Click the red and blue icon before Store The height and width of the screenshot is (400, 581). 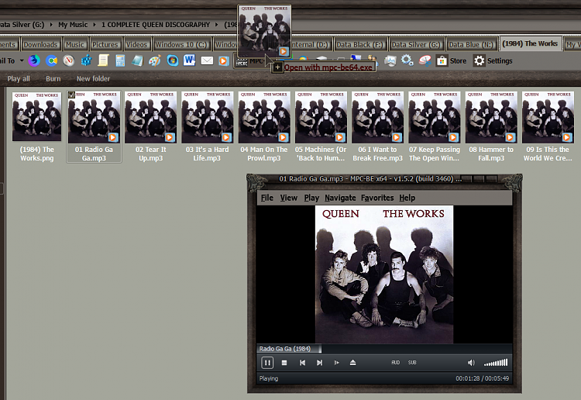425,60
